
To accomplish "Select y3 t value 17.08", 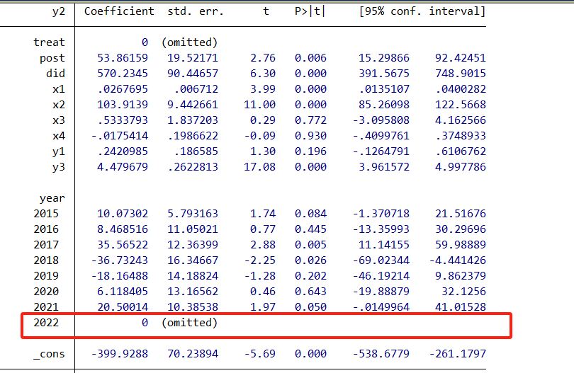I will pyautogui.click(x=259, y=167).
